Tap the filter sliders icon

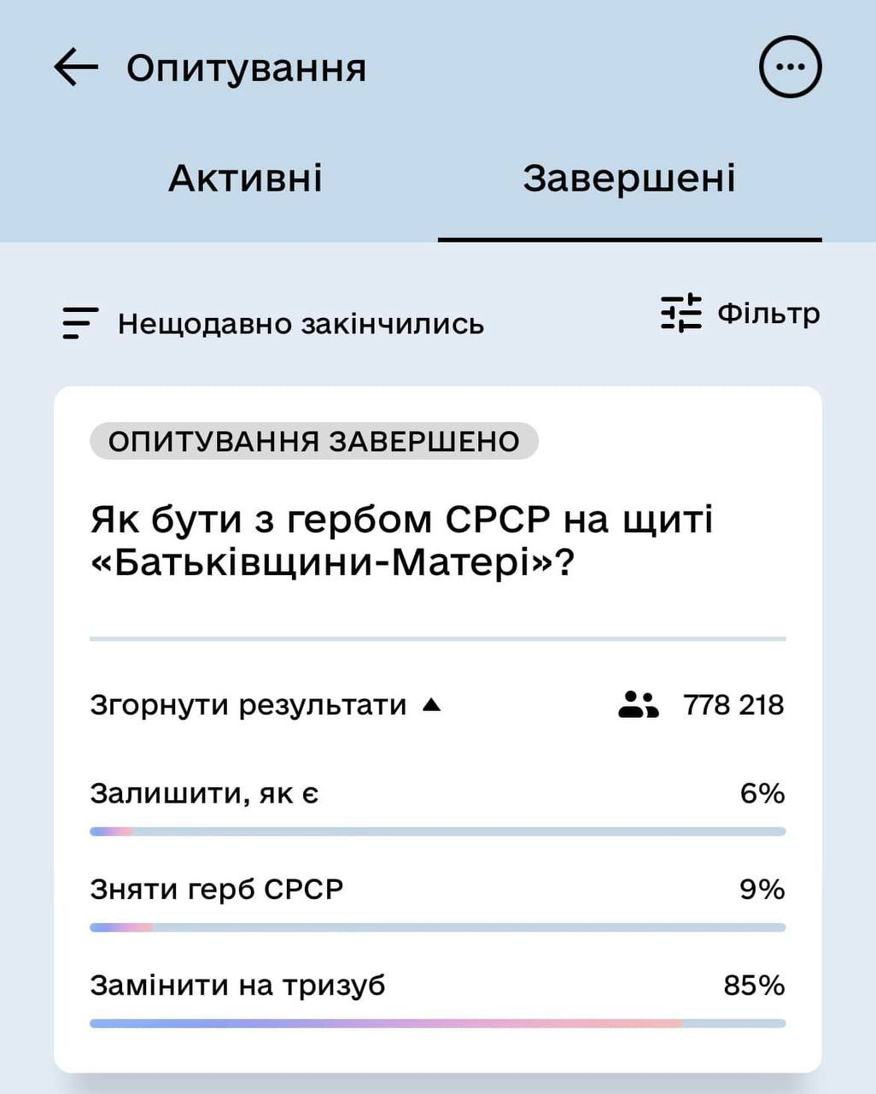pos(681,313)
